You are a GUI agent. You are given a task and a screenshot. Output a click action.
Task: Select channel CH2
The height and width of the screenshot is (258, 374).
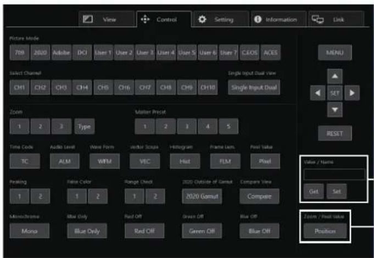coord(40,87)
